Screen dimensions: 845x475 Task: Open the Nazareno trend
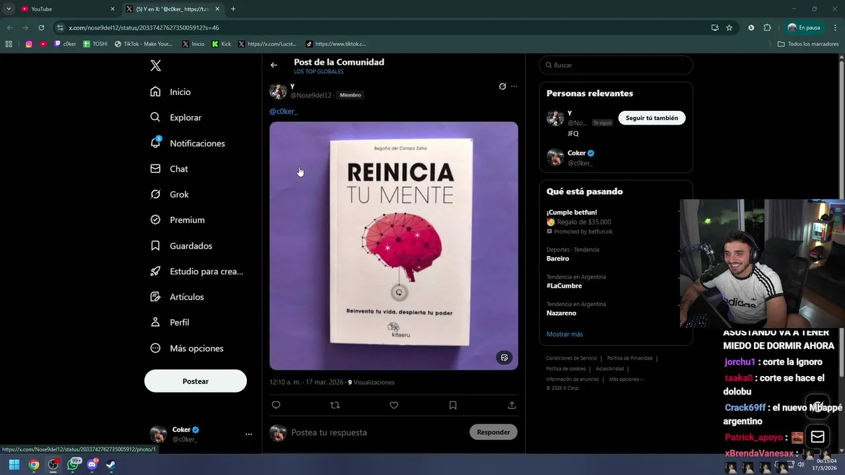(x=561, y=313)
